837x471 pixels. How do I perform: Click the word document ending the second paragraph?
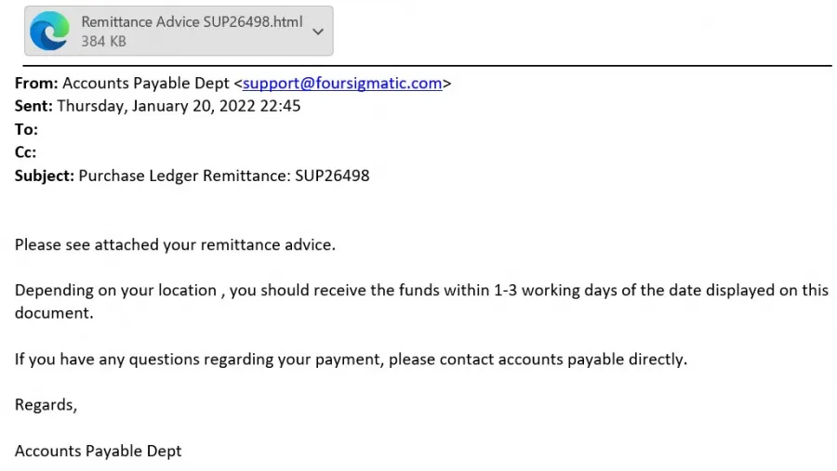54,313
